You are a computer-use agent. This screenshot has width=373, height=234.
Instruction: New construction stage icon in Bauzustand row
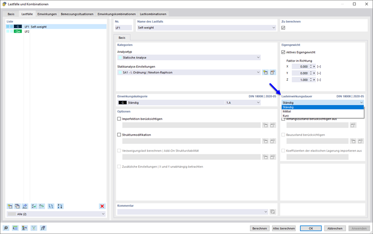tap(353, 141)
